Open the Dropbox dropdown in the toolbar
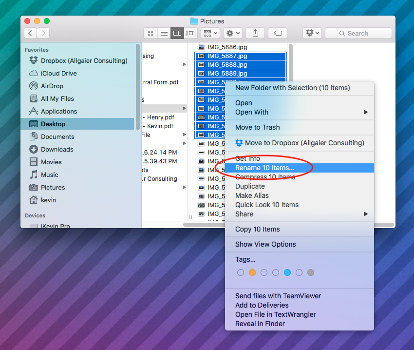This screenshot has width=414, height=350. (312, 33)
